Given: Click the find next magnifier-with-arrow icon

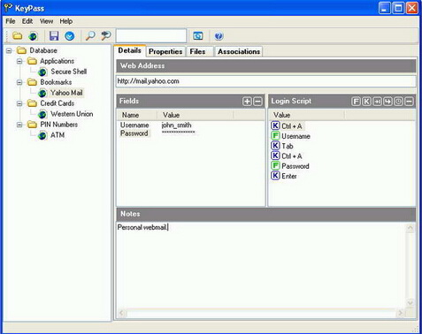Looking at the screenshot, I should click(x=105, y=36).
